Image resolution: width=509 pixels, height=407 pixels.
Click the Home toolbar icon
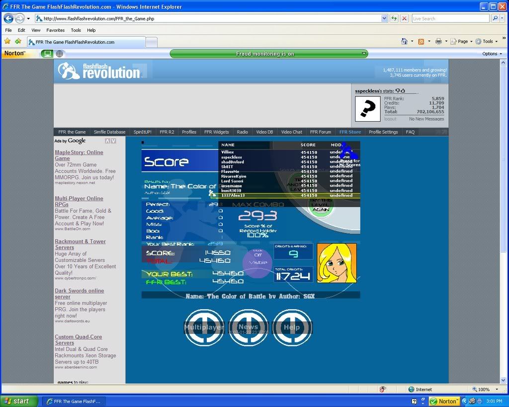(x=404, y=41)
